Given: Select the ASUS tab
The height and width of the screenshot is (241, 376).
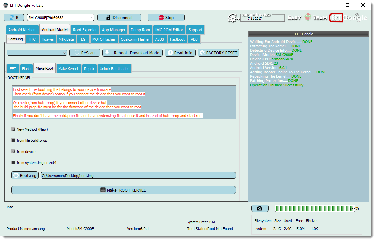Looking at the screenshot, I should [160, 39].
